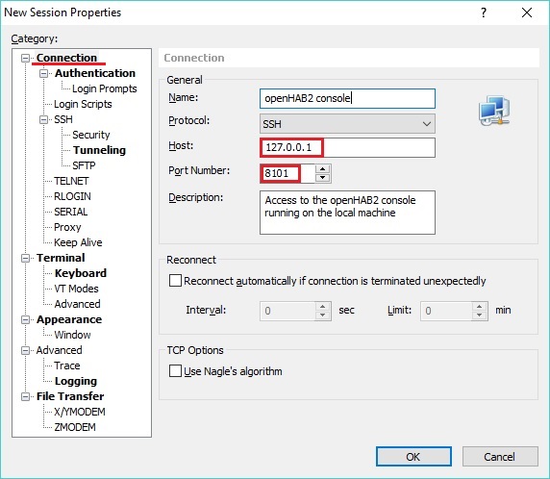The height and width of the screenshot is (479, 550).
Task: Open the Protocol dropdown
Action: tap(347, 123)
